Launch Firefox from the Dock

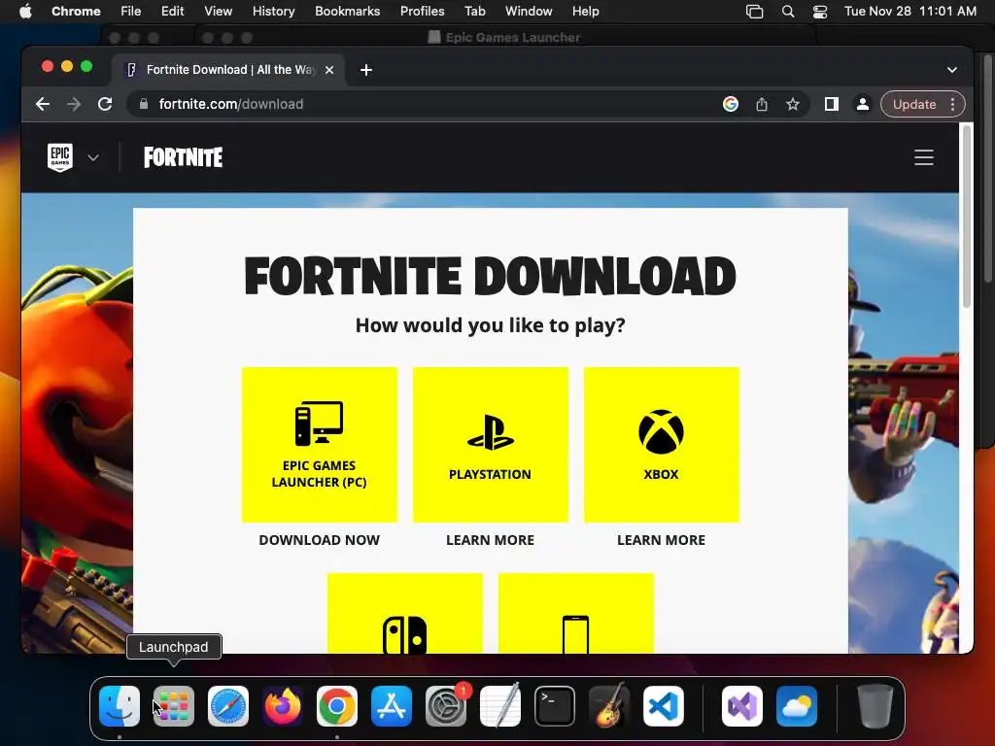(283, 706)
